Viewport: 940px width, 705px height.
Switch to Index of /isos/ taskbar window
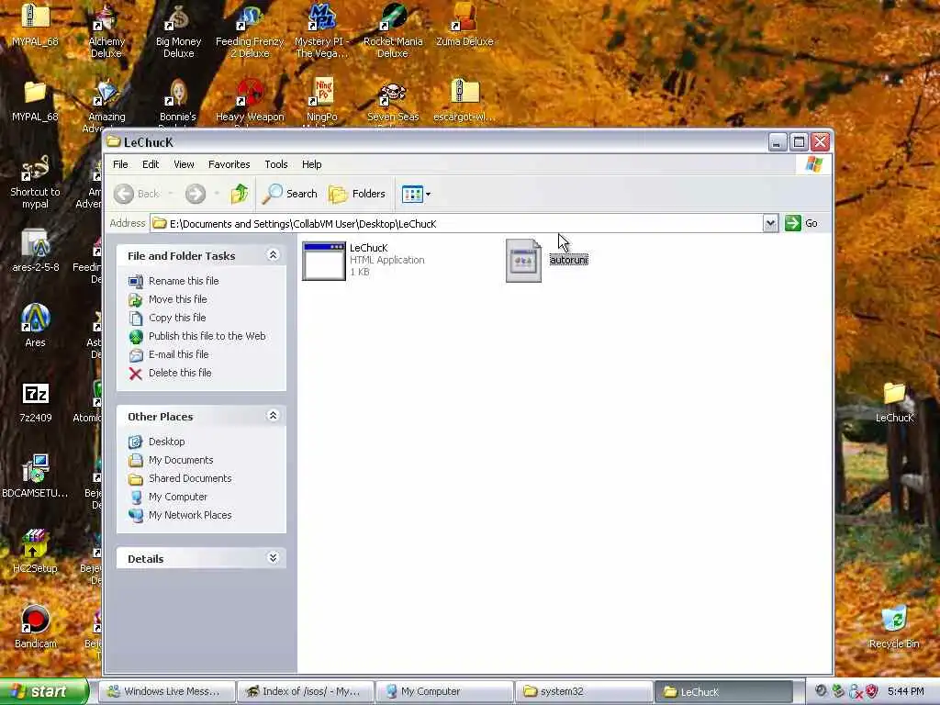coord(305,691)
